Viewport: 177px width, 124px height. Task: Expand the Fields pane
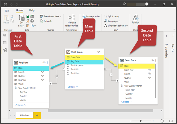click(x=173, y=36)
